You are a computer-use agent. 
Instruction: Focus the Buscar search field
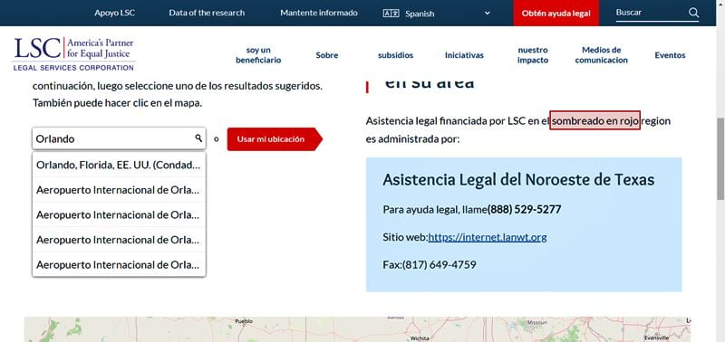point(651,13)
